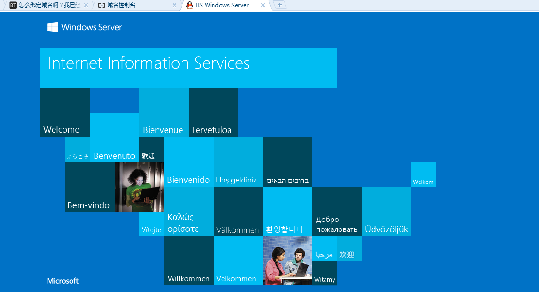
Task: Click the Hebrew ברוכים הבאים tile
Action: coord(287,162)
